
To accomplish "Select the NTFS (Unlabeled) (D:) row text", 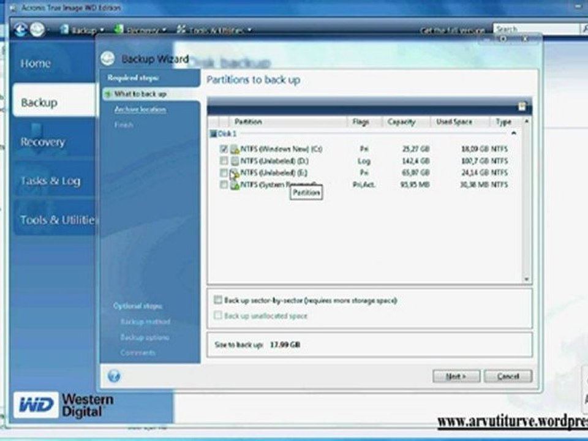I will (x=274, y=161).
